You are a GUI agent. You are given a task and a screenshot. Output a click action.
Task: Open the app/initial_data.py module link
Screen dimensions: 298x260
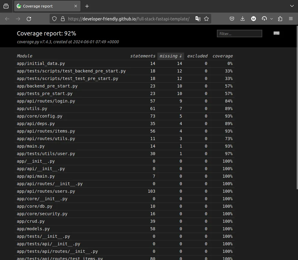pos(41,63)
